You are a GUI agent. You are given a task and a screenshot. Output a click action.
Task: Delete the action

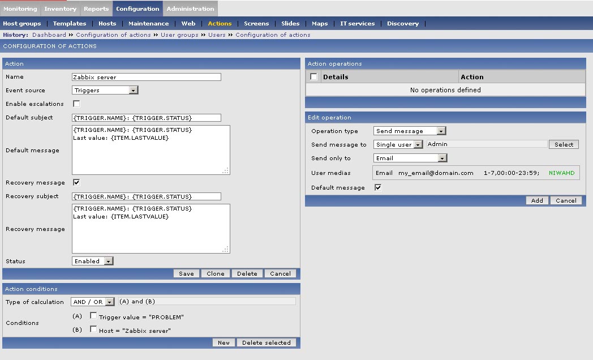point(247,273)
